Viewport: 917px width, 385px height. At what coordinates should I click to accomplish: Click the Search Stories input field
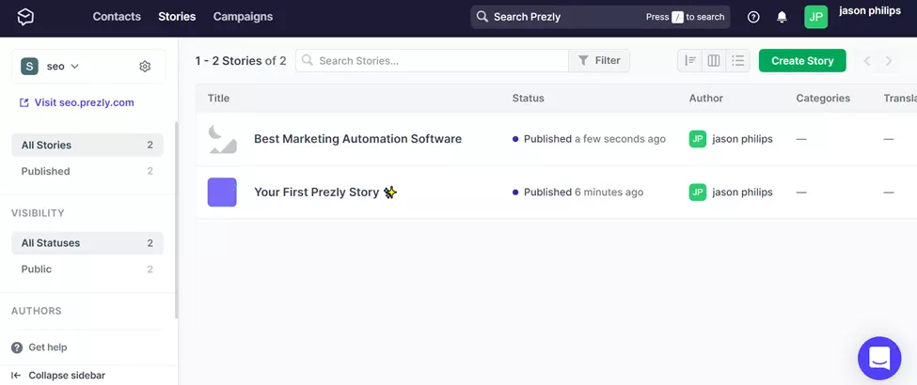click(432, 61)
